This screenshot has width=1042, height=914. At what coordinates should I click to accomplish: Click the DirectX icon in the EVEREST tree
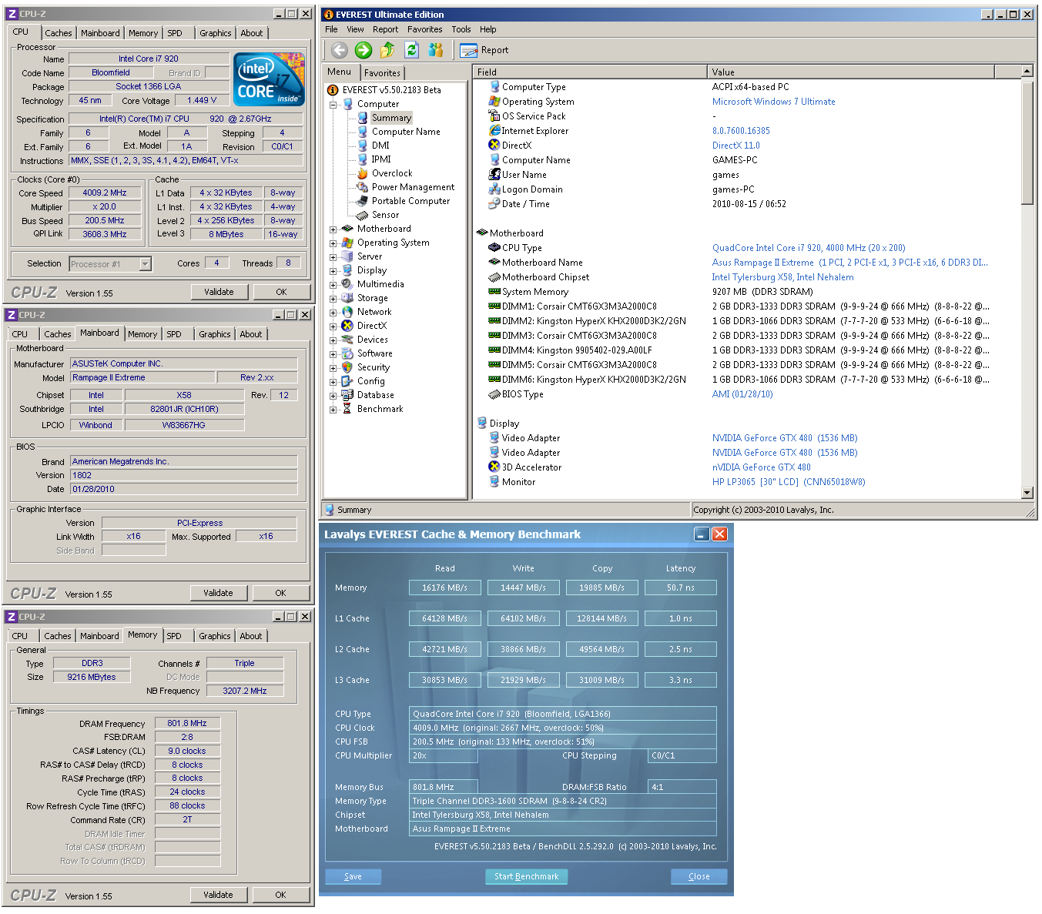[347, 326]
